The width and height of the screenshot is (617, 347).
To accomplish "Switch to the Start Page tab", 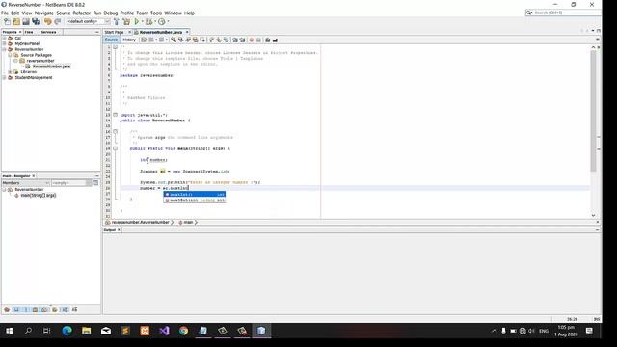I will pyautogui.click(x=114, y=32).
